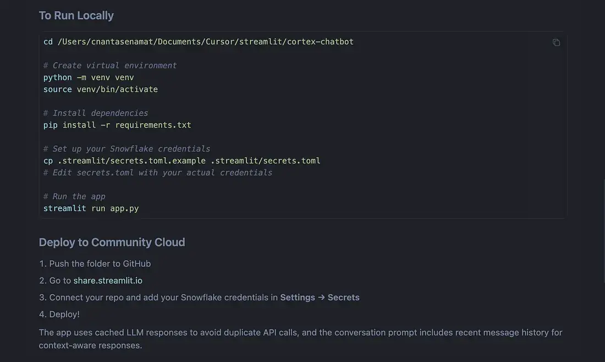Click the "# Set up your Snowflake credentials" comment
Viewport: 605px width, 362px height.
click(x=127, y=149)
